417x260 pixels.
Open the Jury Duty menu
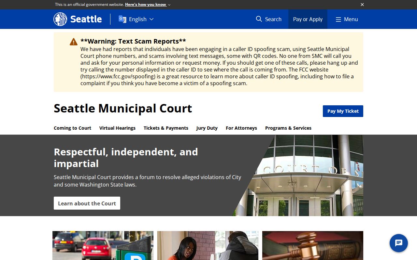coord(207,128)
